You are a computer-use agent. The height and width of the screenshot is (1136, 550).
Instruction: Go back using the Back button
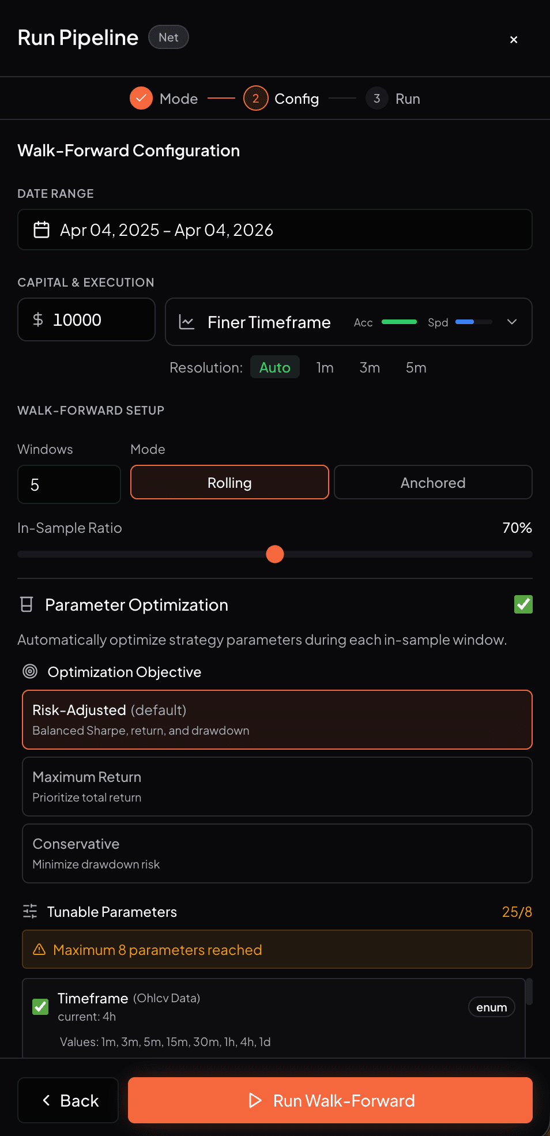pos(67,1100)
